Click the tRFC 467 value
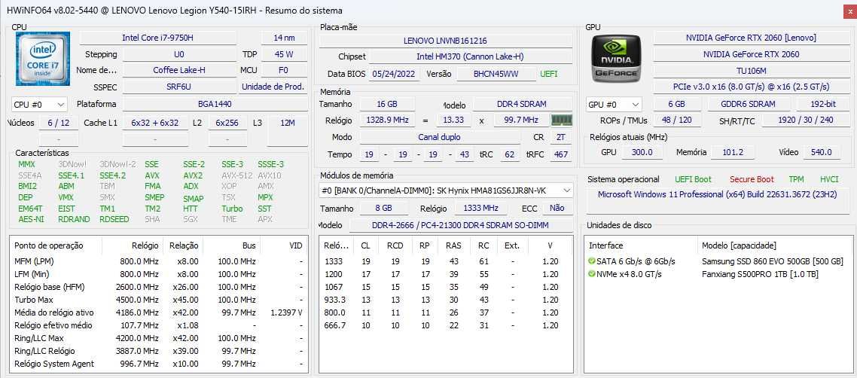The height and width of the screenshot is (378, 857). (560, 154)
